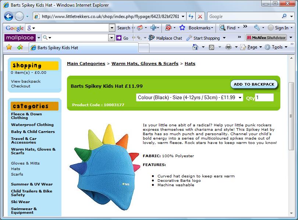Open the Tools menu
Viewport: 298px width, 220px height.
tap(276, 47)
